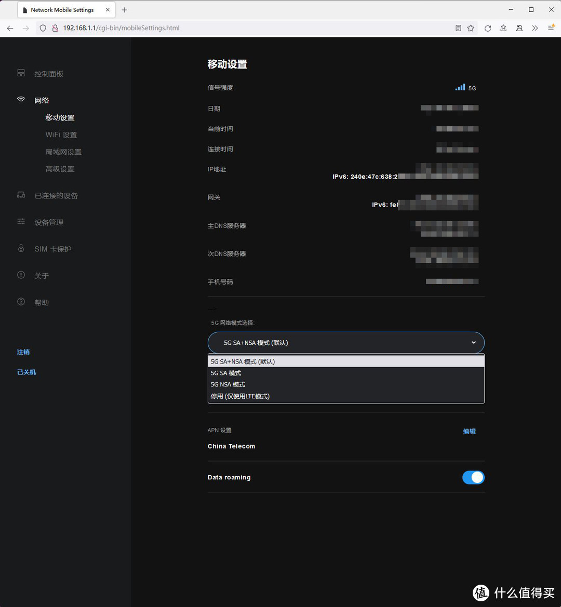The image size is (561, 607).
Task: Click the 编辑 link for APN 设置
Action: [x=469, y=431]
